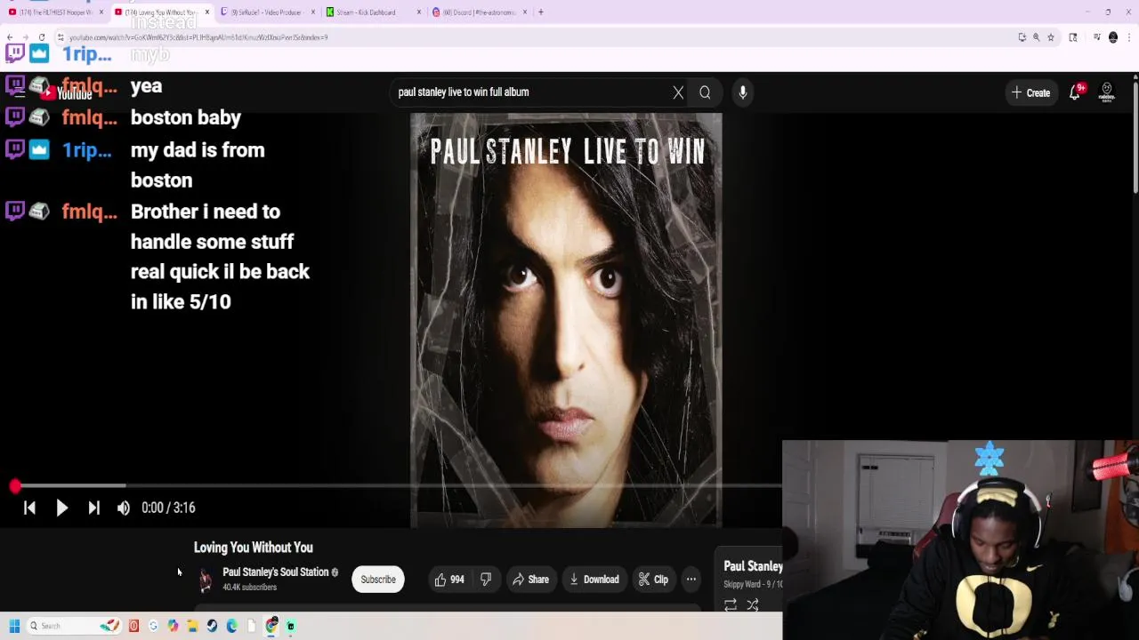Clear the YouTube search text with X

[x=678, y=92]
